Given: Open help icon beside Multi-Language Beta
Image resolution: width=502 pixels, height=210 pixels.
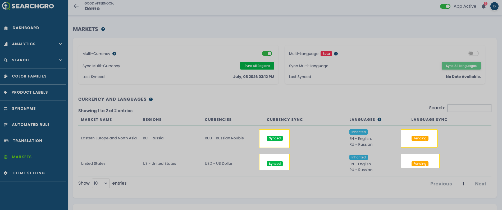Looking at the screenshot, I should click(336, 54).
